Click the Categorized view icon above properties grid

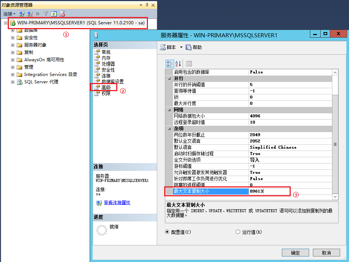pyautogui.click(x=170, y=63)
